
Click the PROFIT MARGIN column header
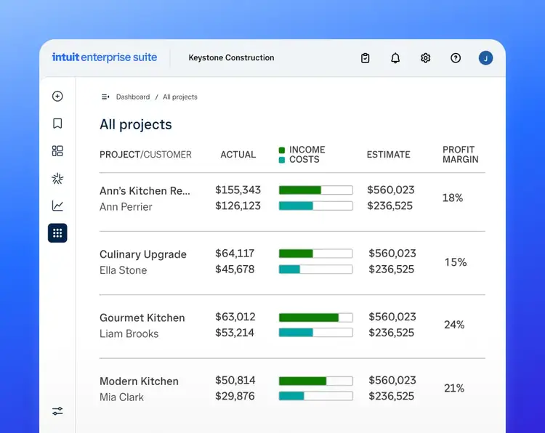[x=460, y=155]
